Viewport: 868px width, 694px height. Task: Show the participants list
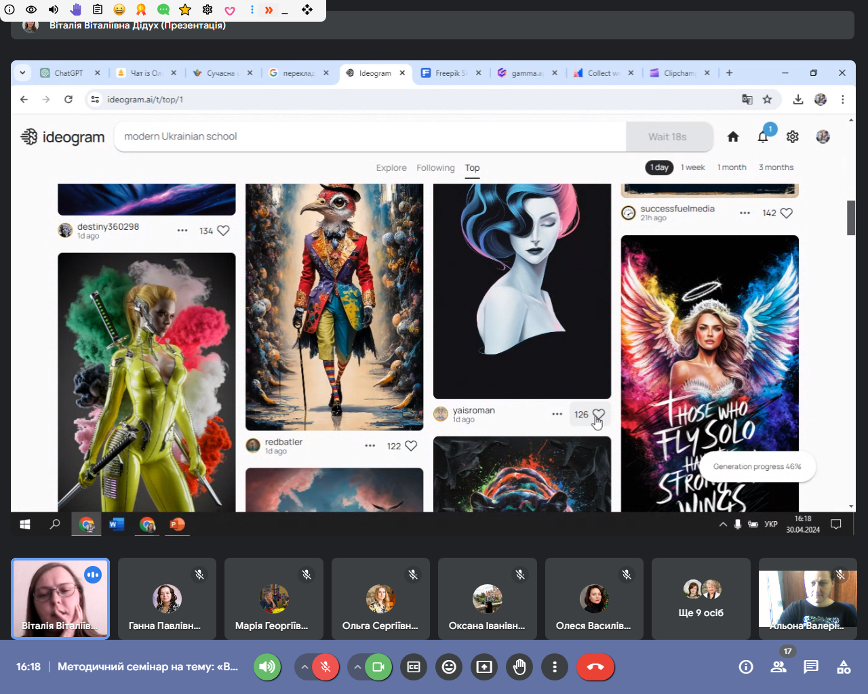pyautogui.click(x=778, y=667)
